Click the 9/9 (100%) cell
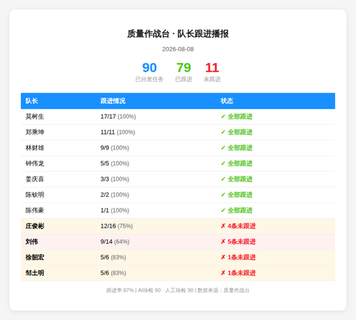This screenshot has width=356, height=320. [115, 148]
